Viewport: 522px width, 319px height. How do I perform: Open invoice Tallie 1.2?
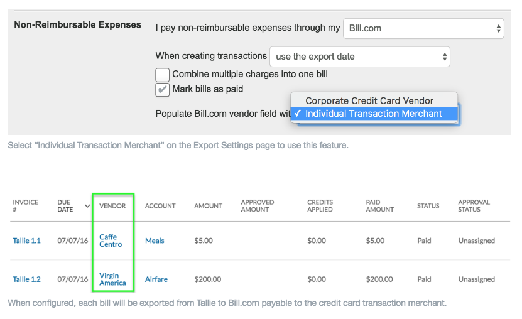coord(26,279)
